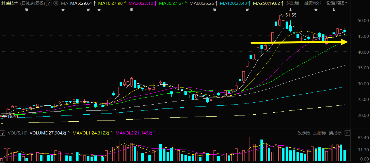Toggle the MA120 moving average line

(233, 3)
